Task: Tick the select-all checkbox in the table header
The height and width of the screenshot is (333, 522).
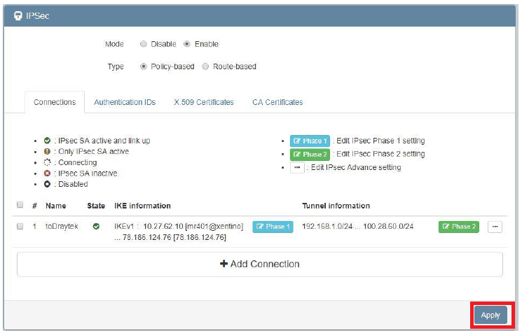Action: point(20,206)
